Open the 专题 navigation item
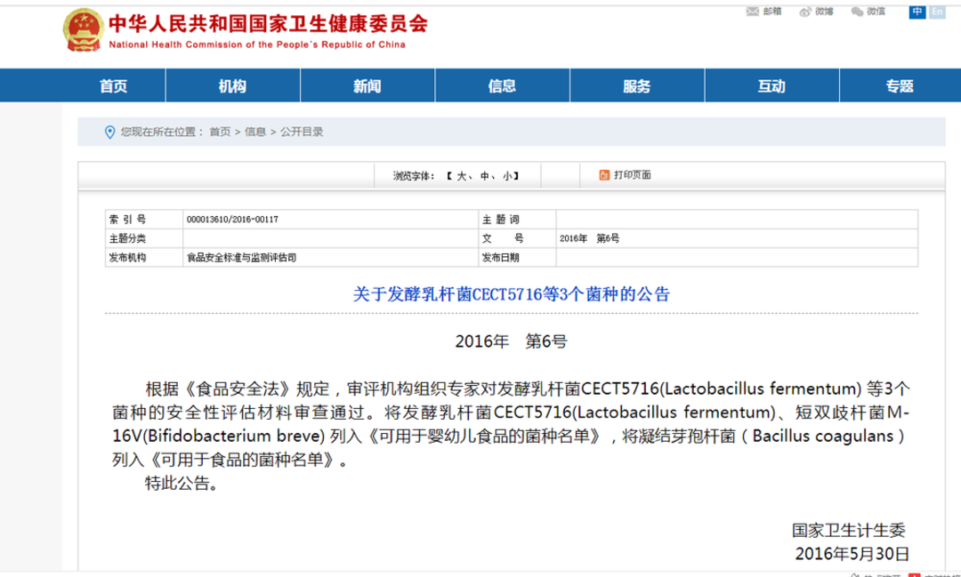 click(900, 85)
